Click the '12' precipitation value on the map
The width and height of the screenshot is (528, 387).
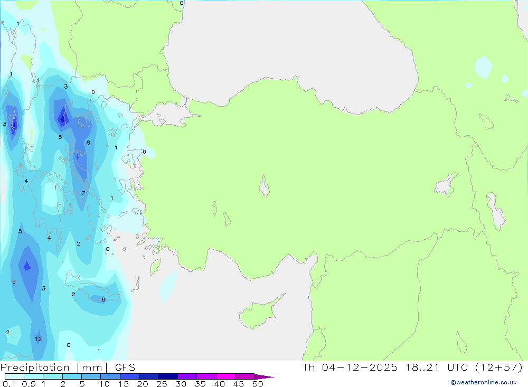click(x=39, y=339)
